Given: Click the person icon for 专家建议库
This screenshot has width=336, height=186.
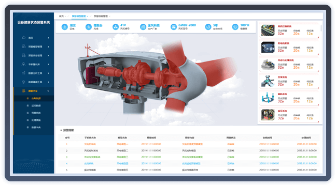Looking at the screenshot, I should click(x=23, y=64).
